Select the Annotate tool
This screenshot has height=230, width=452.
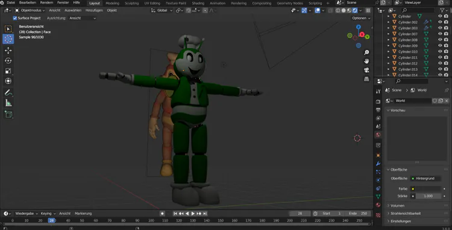[8, 93]
